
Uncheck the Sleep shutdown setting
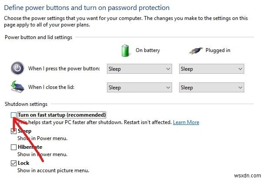14,131
